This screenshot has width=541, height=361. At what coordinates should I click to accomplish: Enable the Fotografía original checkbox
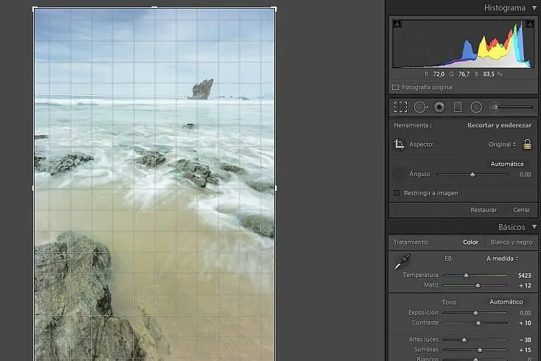point(395,88)
